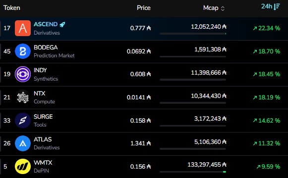Open the ASCEND token name link
Image resolution: width=288 pixels, height=178 pixels.
click(46, 24)
